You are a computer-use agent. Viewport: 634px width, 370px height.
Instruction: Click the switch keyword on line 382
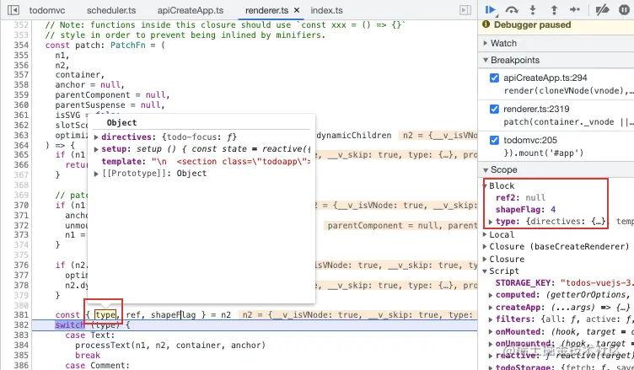[x=70, y=325]
